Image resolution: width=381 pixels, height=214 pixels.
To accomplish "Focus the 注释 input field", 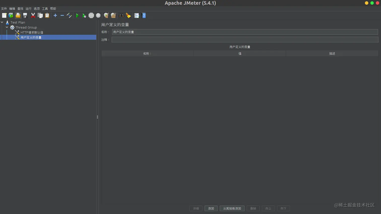I will click(x=245, y=40).
